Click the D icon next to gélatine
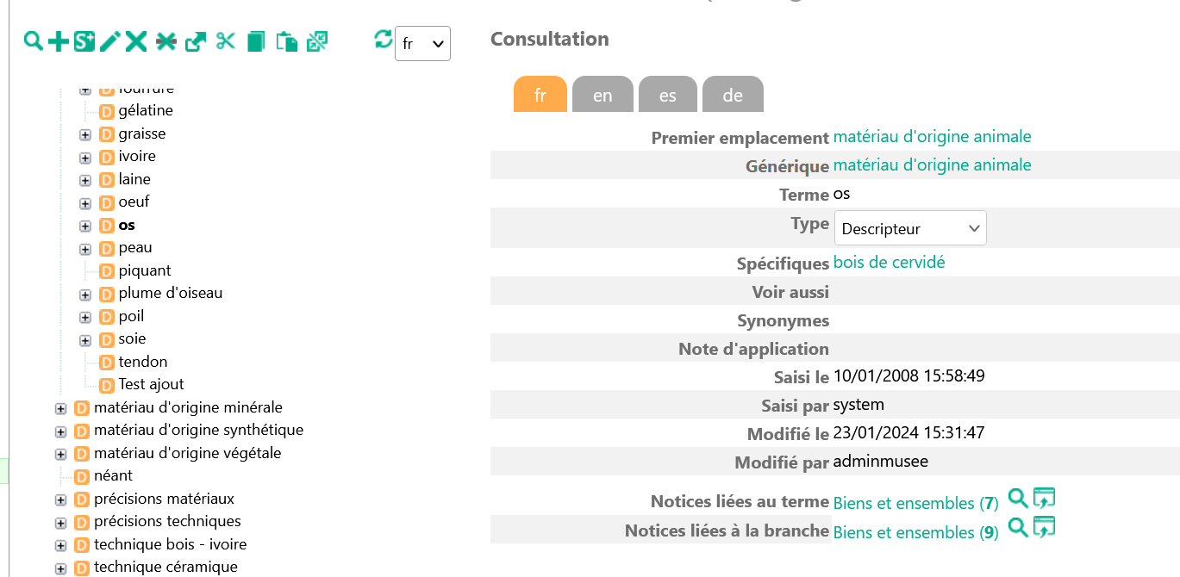This screenshot has width=1180, height=577. pos(107,111)
